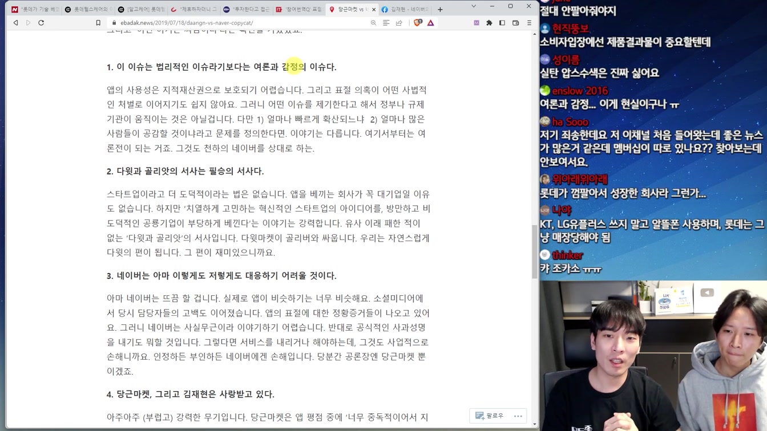Click the purple M extension icon
The width and height of the screenshot is (767, 431).
[x=477, y=23]
